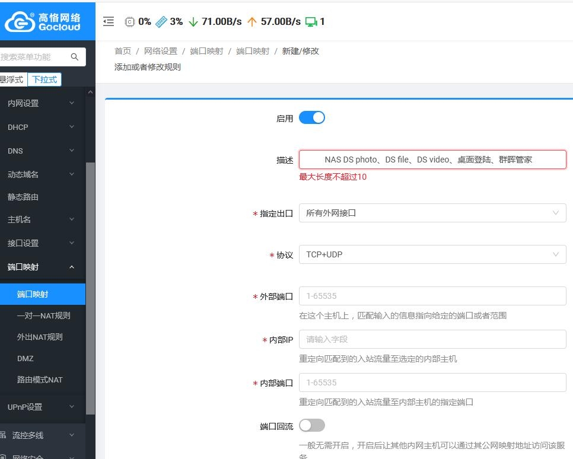Click the orange upload speed arrow
573x459 pixels.
252,22
